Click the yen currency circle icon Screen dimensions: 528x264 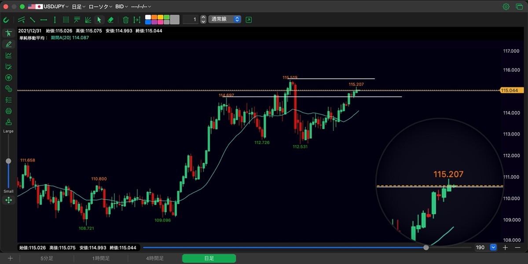coord(8,77)
